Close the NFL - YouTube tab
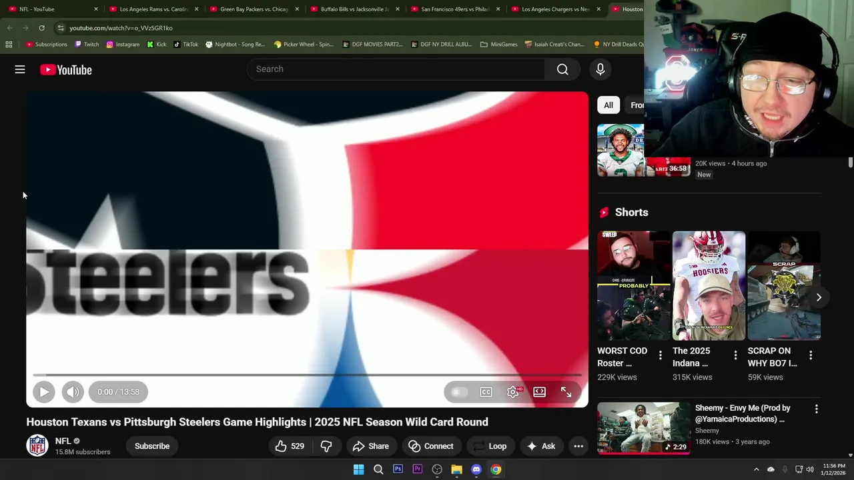Viewport: 854px width, 480px height. tap(96, 9)
